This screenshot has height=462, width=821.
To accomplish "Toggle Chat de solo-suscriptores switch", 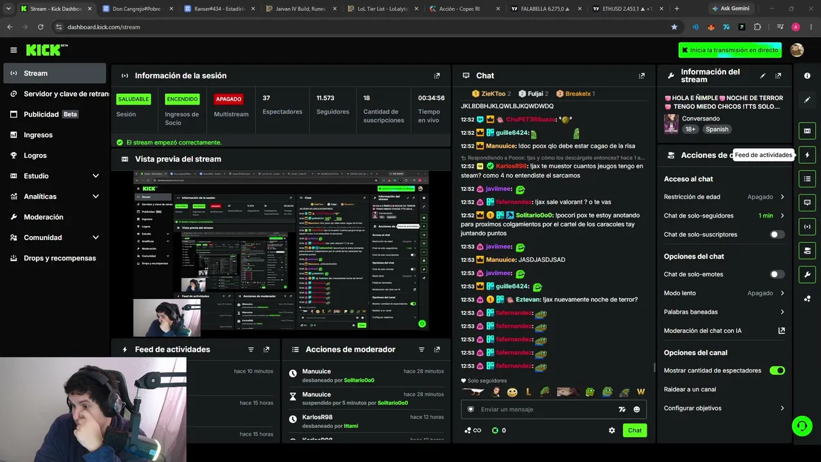I will point(777,235).
